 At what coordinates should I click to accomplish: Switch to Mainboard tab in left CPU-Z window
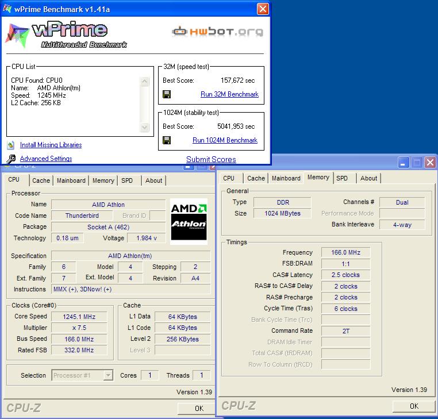71,180
